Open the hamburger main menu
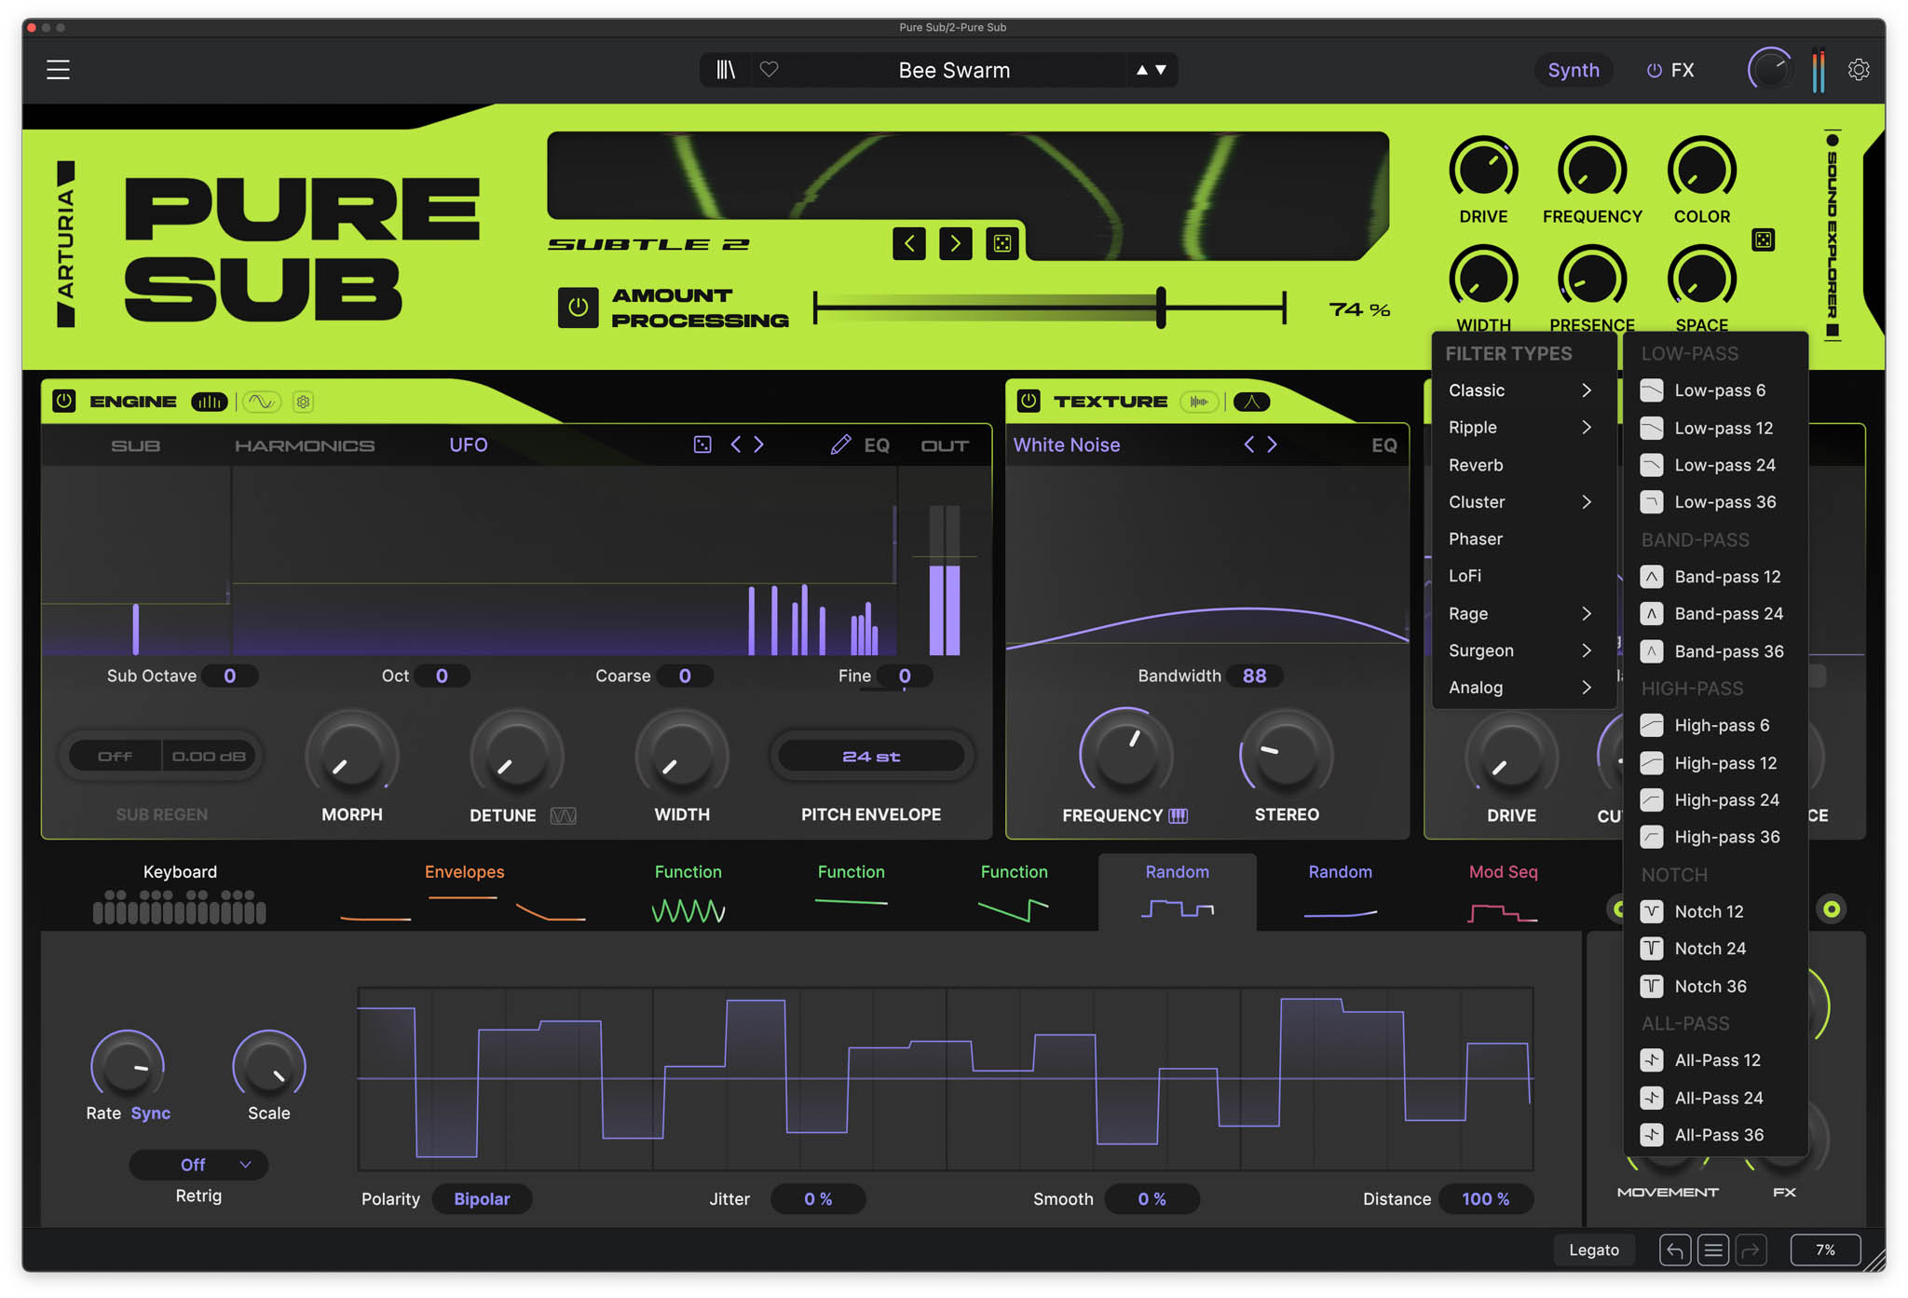Screen dimensions: 1908x1298 click(x=58, y=70)
